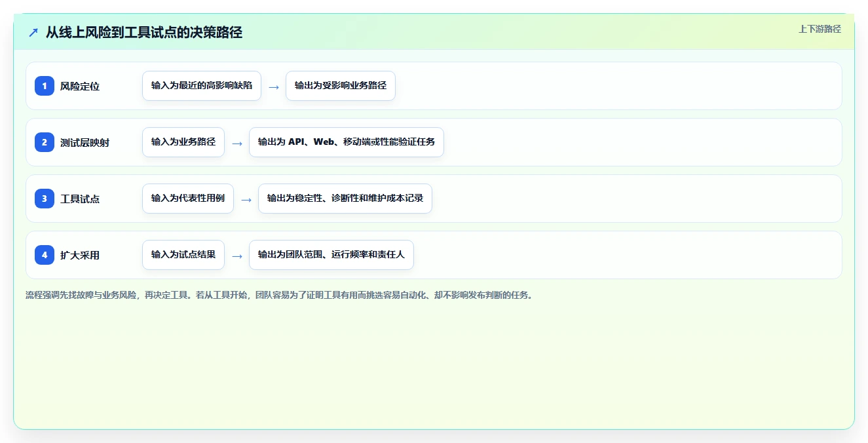The width and height of the screenshot is (868, 443).
Task: Click step number 4 badge
Action: tap(45, 255)
